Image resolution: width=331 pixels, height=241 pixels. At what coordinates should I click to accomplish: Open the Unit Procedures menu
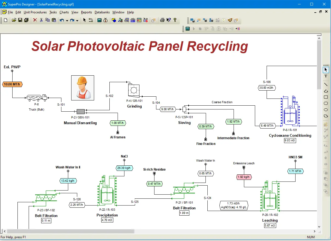coord(35,12)
